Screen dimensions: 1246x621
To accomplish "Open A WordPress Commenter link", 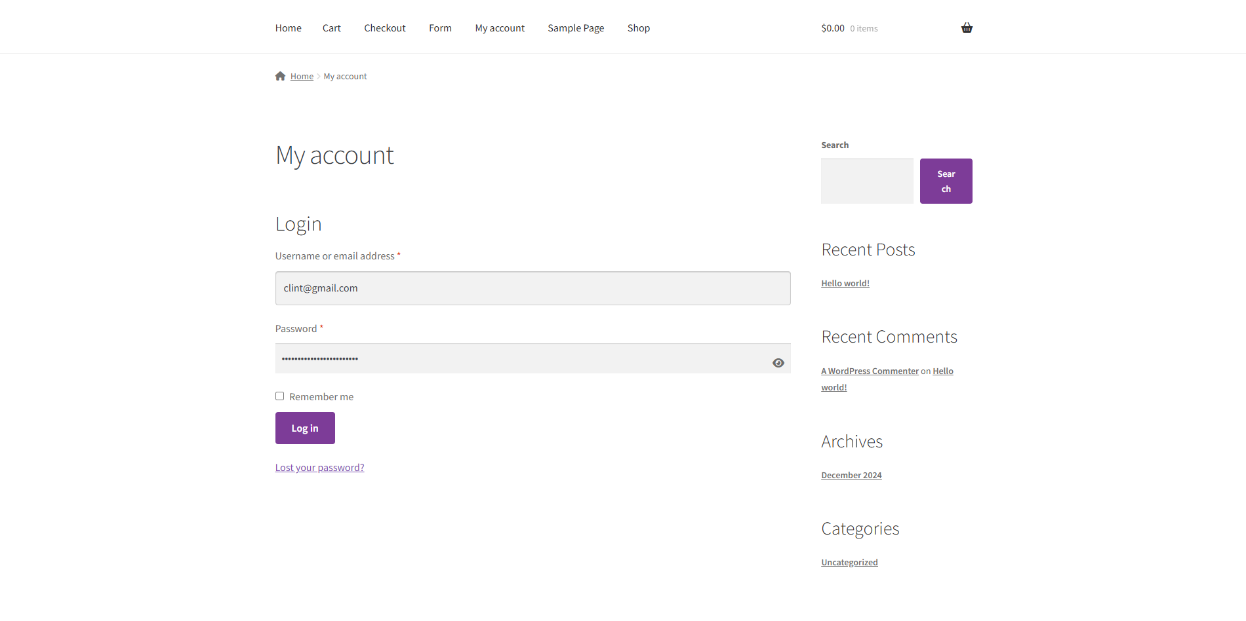I will [870, 371].
